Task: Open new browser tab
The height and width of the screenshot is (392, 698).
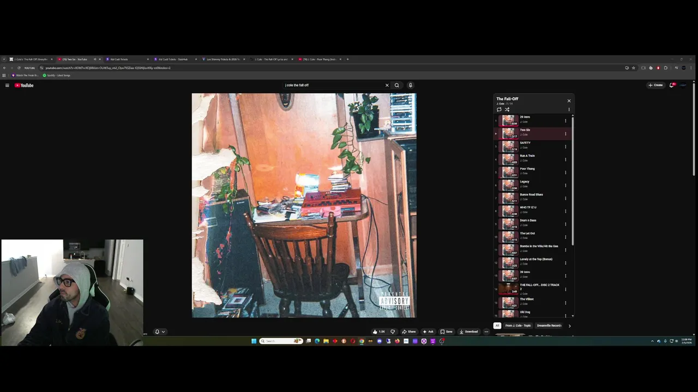Action: (348, 59)
